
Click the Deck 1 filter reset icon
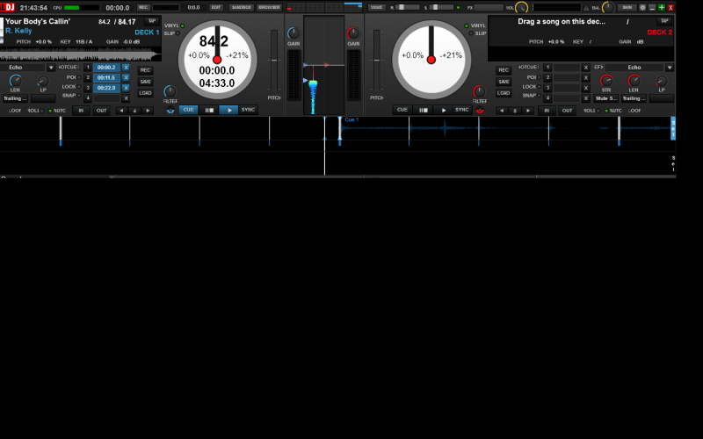tap(170, 112)
